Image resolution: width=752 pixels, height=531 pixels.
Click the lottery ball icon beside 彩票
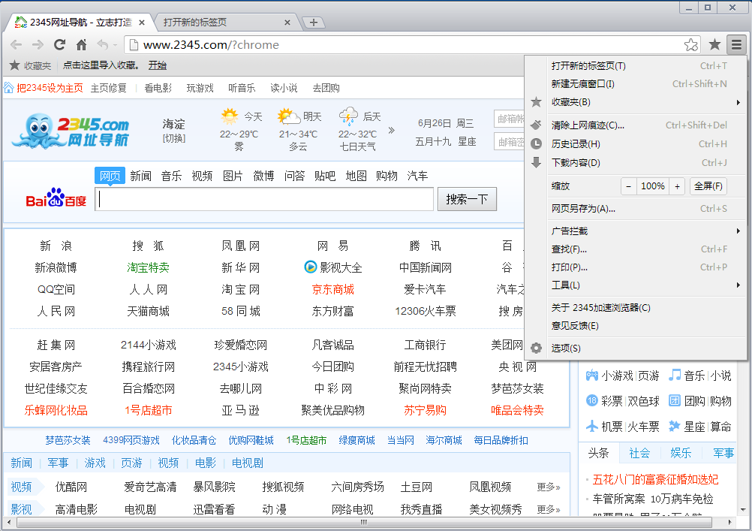(x=592, y=400)
